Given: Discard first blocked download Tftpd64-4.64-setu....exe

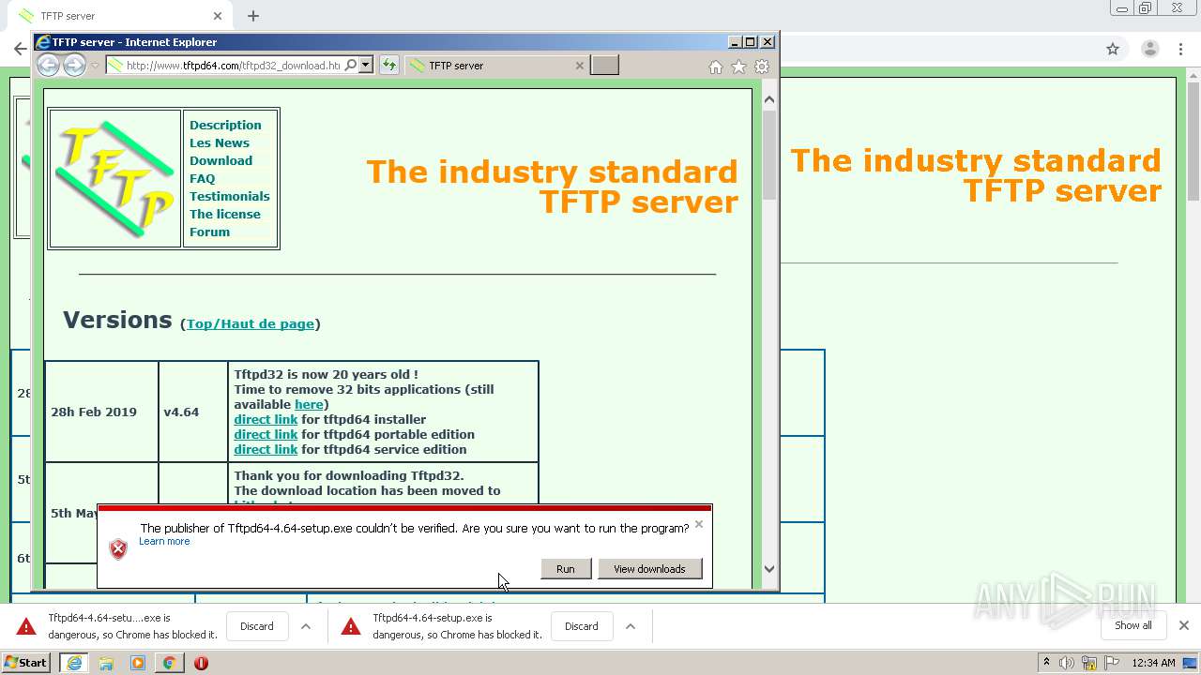Looking at the screenshot, I should (256, 626).
